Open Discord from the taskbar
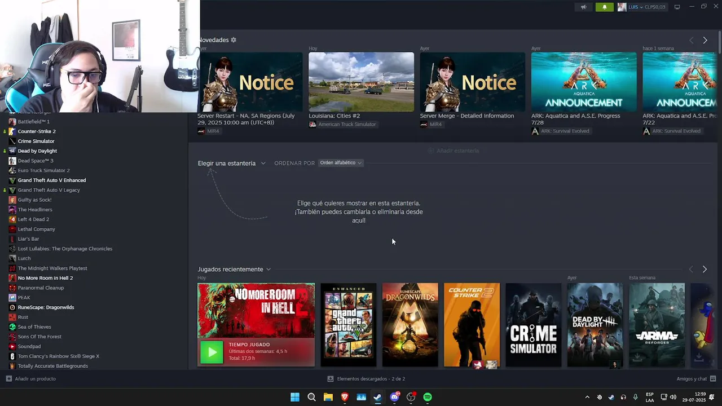The image size is (722, 406). click(x=394, y=397)
